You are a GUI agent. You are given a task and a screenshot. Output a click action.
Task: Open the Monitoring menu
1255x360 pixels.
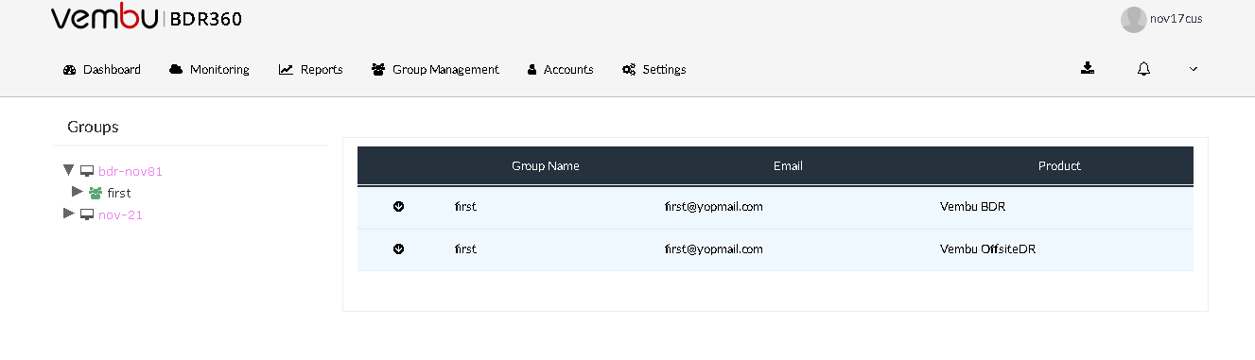209,70
